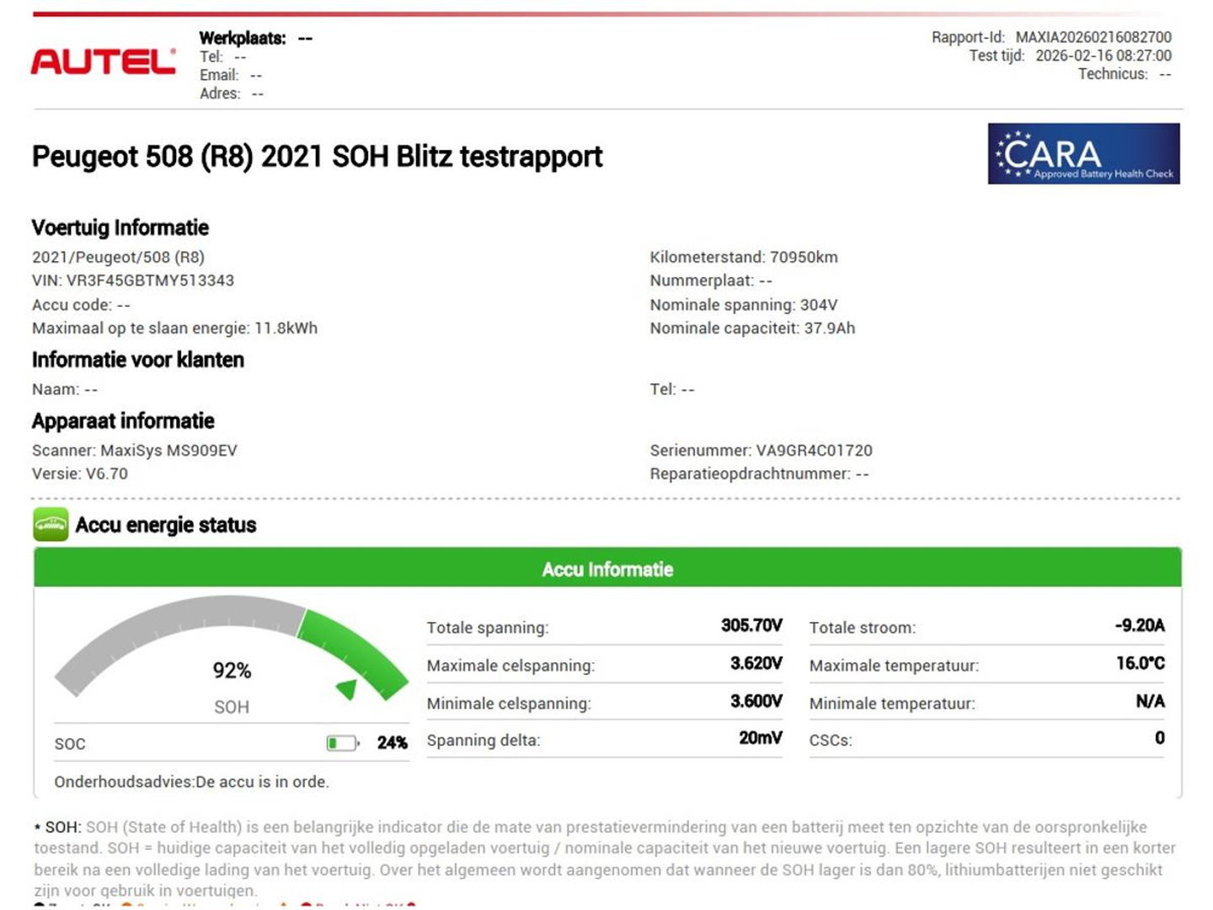Image resolution: width=1213 pixels, height=910 pixels.
Task: Expand the Accu Informatie section header
Action: pos(606,569)
